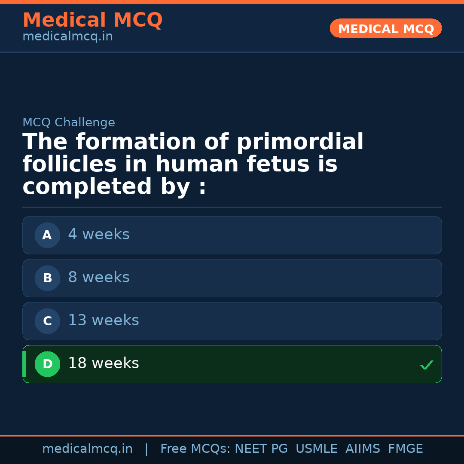Image resolution: width=464 pixels, height=464 pixels.
Task: Click the orange "Medical MCQ" header title
Action: [x=92, y=20]
